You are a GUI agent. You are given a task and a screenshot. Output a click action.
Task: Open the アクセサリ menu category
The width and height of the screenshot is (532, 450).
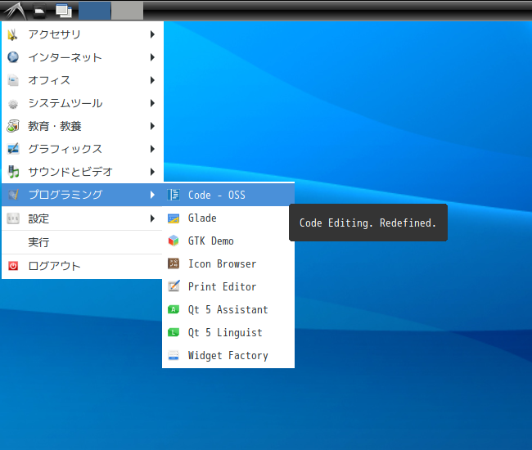tap(83, 34)
